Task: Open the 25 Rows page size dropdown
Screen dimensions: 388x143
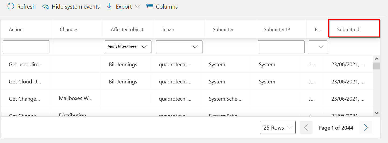Action: pos(278,128)
